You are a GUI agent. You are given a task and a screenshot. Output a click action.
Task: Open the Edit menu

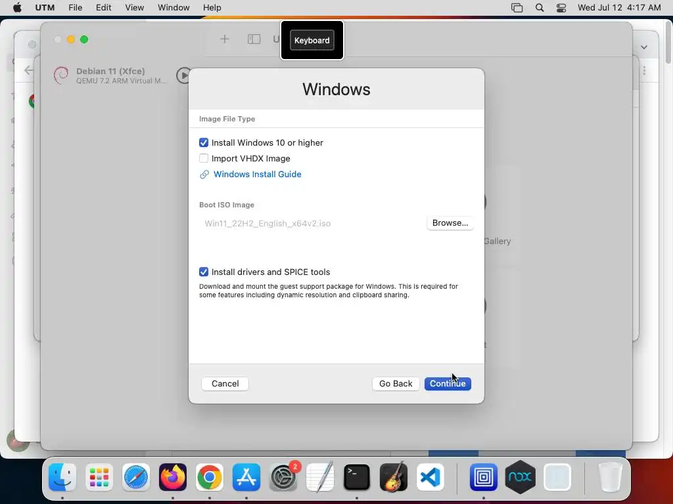103,8
